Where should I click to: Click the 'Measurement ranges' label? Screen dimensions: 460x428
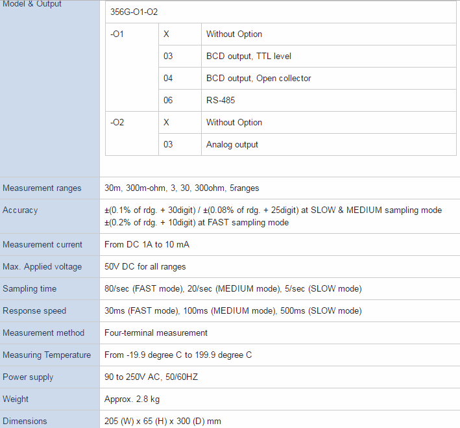[x=42, y=188]
